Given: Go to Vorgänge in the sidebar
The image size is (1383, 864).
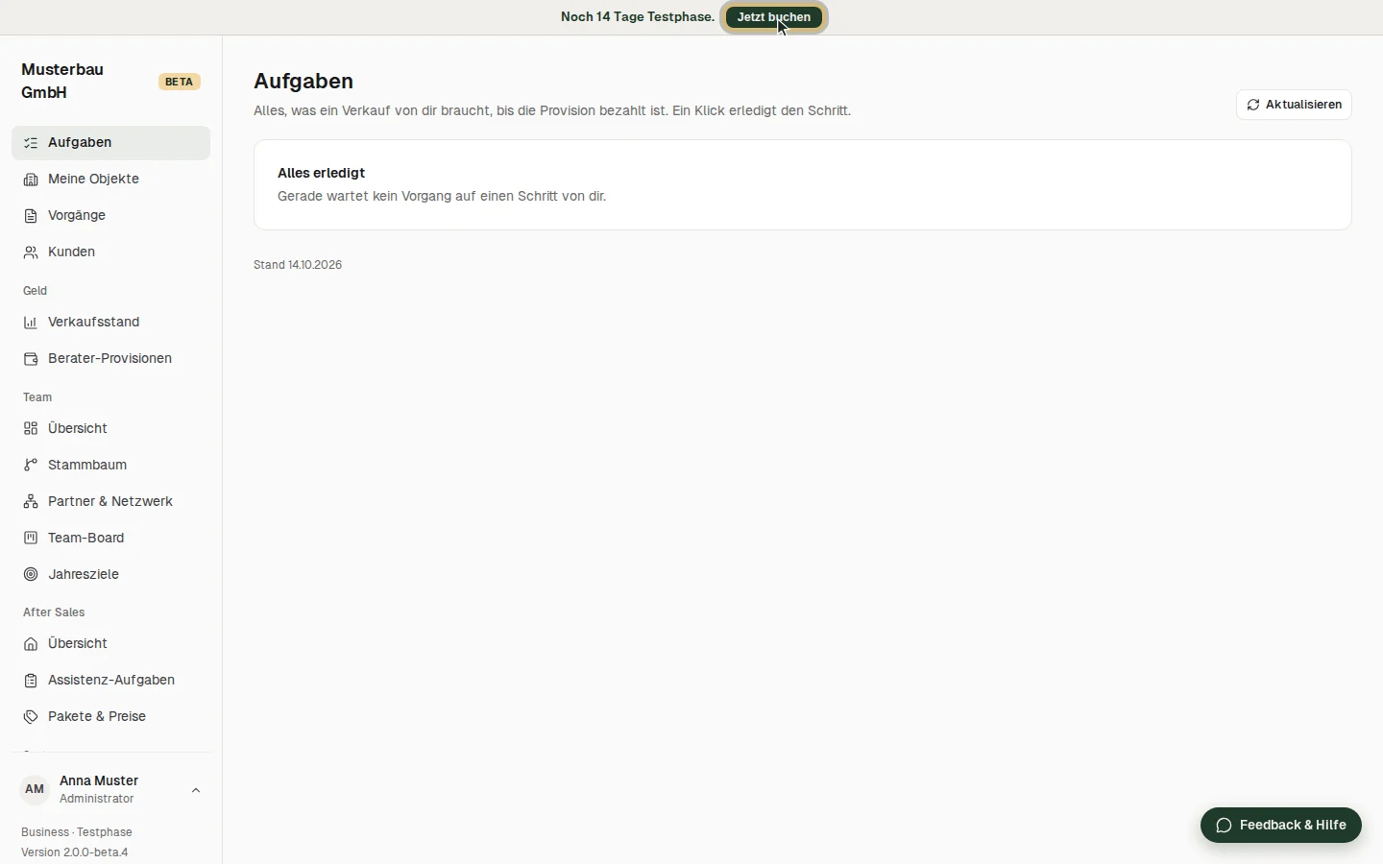Looking at the screenshot, I should (x=110, y=216).
